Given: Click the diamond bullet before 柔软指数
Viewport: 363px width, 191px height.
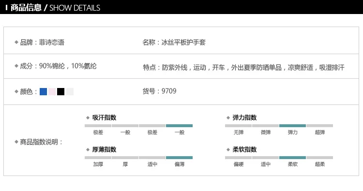Looking at the screenshot, I should (x=228, y=149).
